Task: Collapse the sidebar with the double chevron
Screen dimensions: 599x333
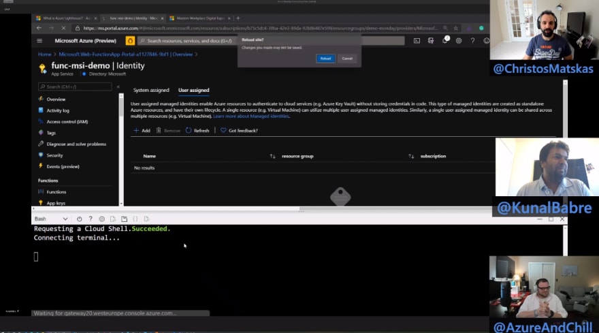Action: tap(118, 86)
